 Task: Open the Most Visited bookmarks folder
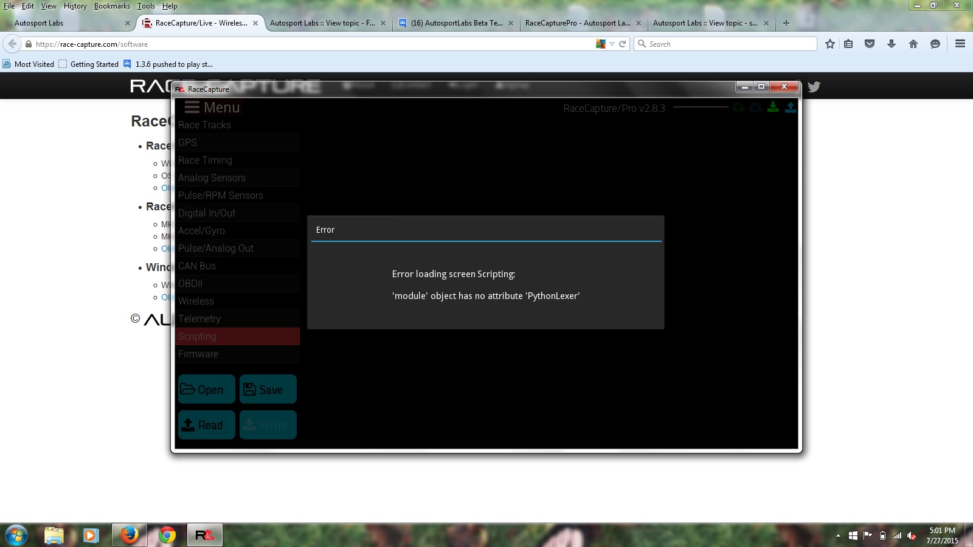tap(28, 64)
